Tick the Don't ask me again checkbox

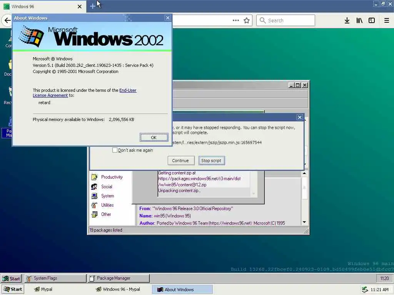tap(115, 150)
